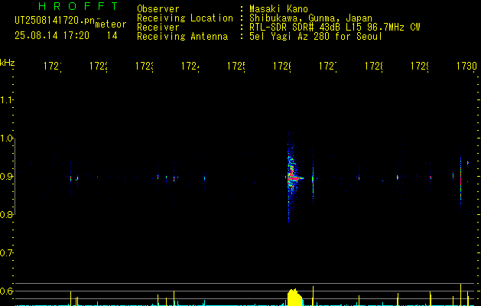Click the date stamp 25.08.14 17:20

[52, 36]
